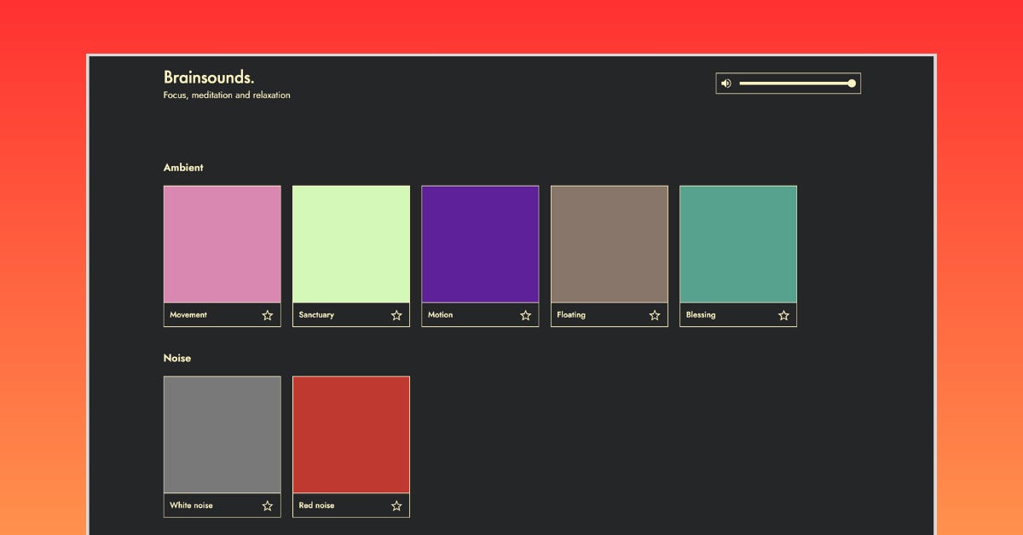Click the Red noise label text
Viewport: 1023px width, 535px height.
pos(316,505)
